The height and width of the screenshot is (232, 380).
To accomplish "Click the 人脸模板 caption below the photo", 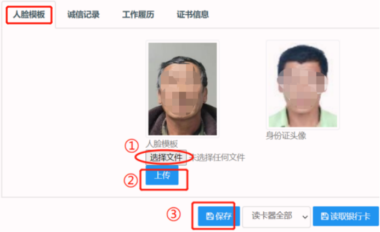I will coord(162,144).
